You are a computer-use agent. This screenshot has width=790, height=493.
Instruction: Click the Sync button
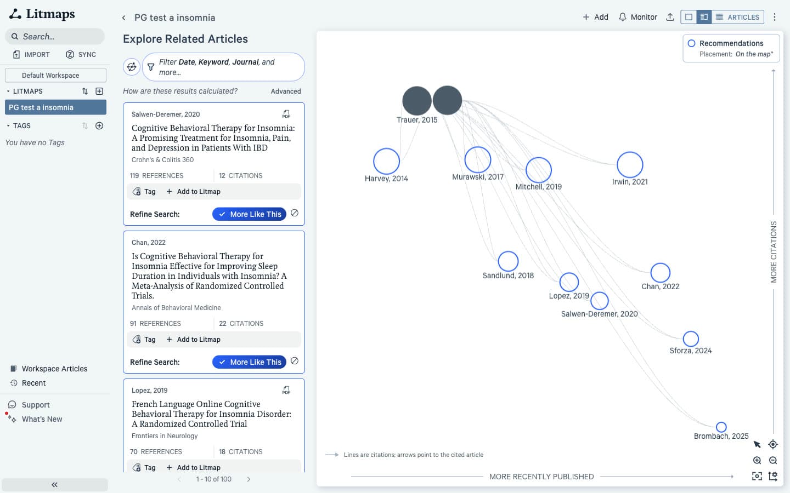pyautogui.click(x=81, y=54)
